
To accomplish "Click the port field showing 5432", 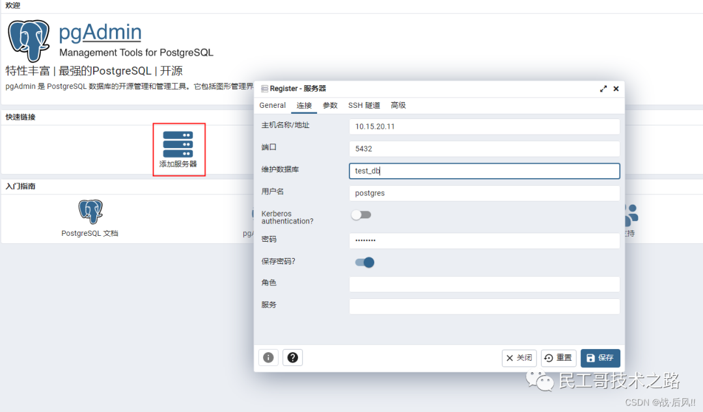I will tap(484, 149).
